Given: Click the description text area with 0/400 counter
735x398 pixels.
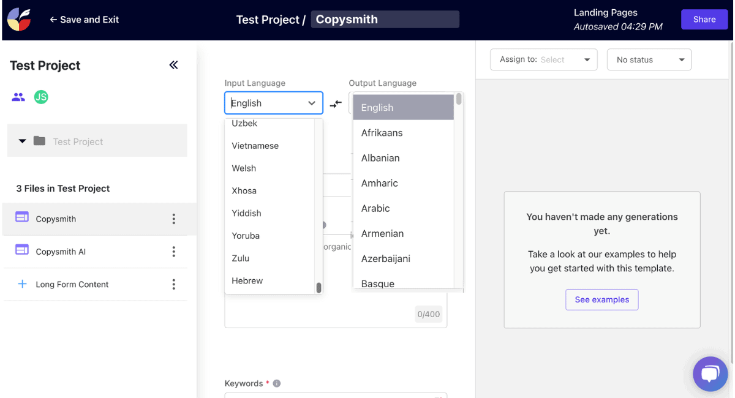Looking at the screenshot, I should tap(336, 310).
